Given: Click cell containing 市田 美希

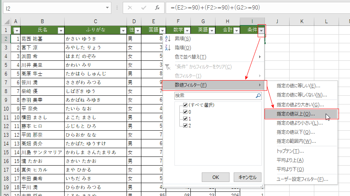Looking at the screenshot, I should pyautogui.click(x=43, y=179).
